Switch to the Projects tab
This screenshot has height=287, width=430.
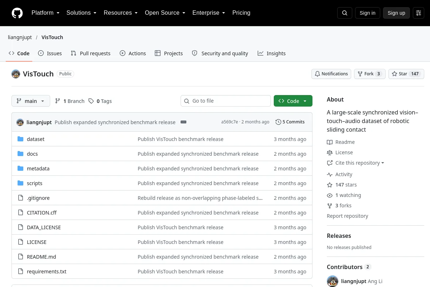click(x=169, y=53)
